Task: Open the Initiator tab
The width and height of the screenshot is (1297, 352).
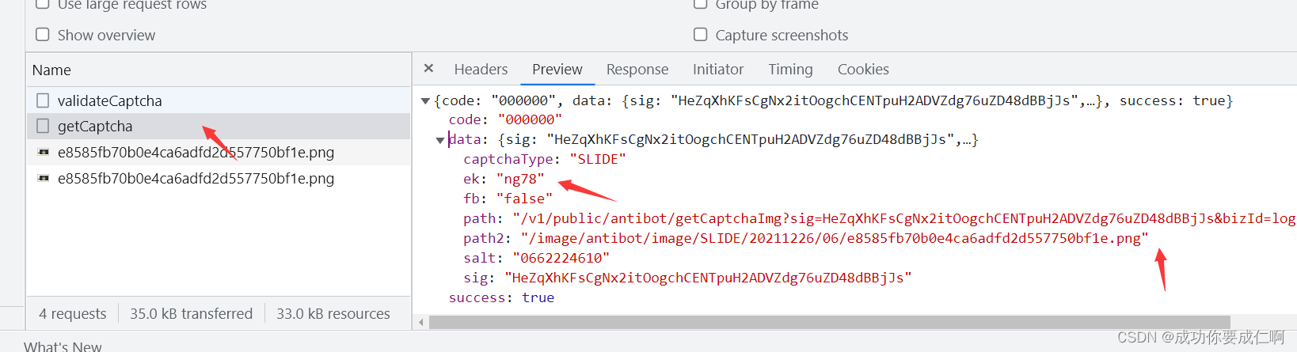Action: pos(718,70)
